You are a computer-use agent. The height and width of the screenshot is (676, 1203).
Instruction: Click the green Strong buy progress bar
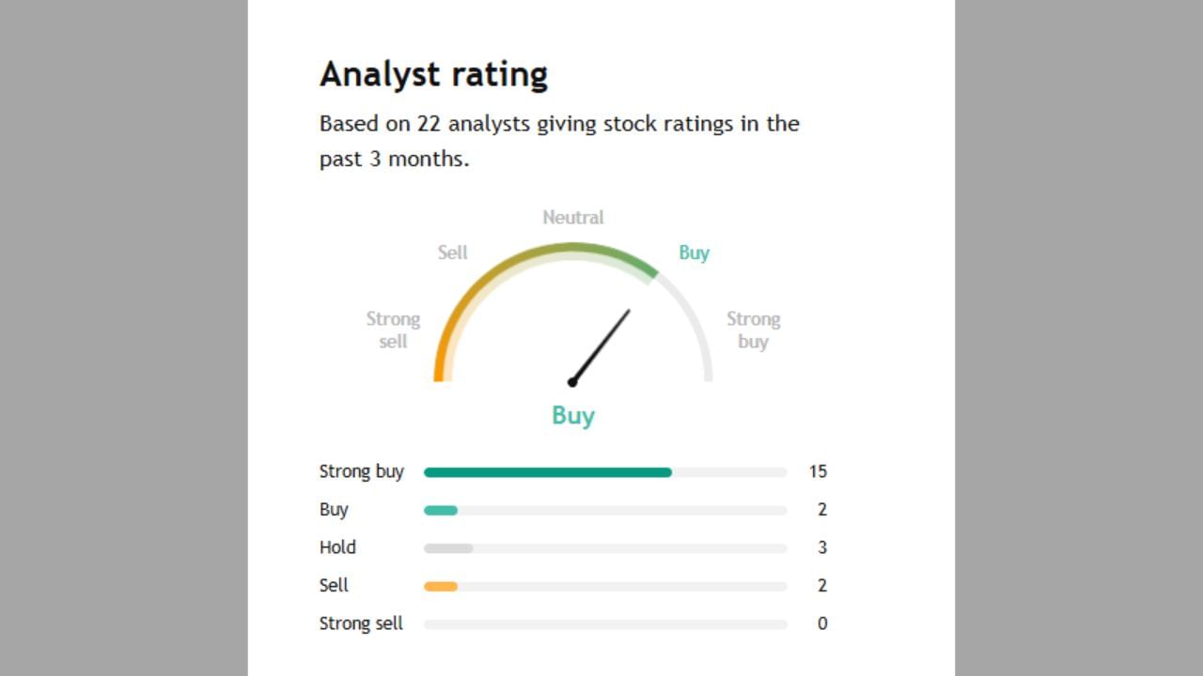click(x=547, y=472)
